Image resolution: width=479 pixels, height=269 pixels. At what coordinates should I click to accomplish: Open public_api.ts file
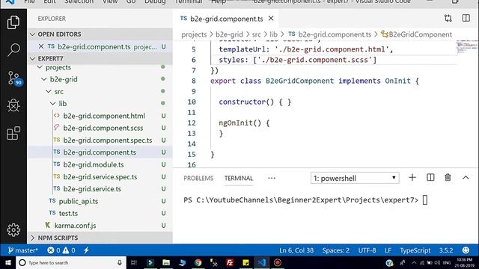[79, 201]
